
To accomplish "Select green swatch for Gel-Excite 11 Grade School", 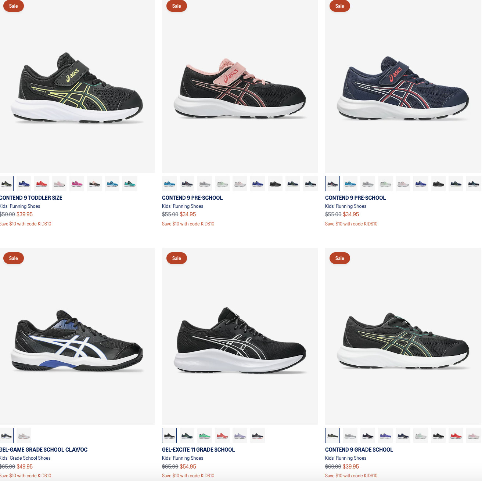I will (205, 435).
